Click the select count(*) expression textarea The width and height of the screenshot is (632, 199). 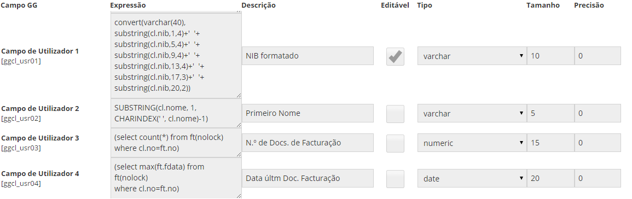click(x=176, y=143)
